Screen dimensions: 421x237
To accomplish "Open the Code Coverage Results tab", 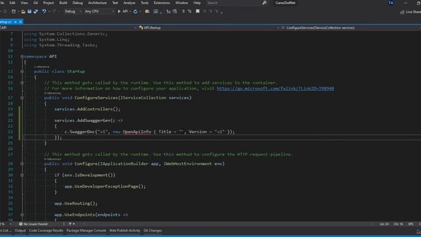I will 46,230.
